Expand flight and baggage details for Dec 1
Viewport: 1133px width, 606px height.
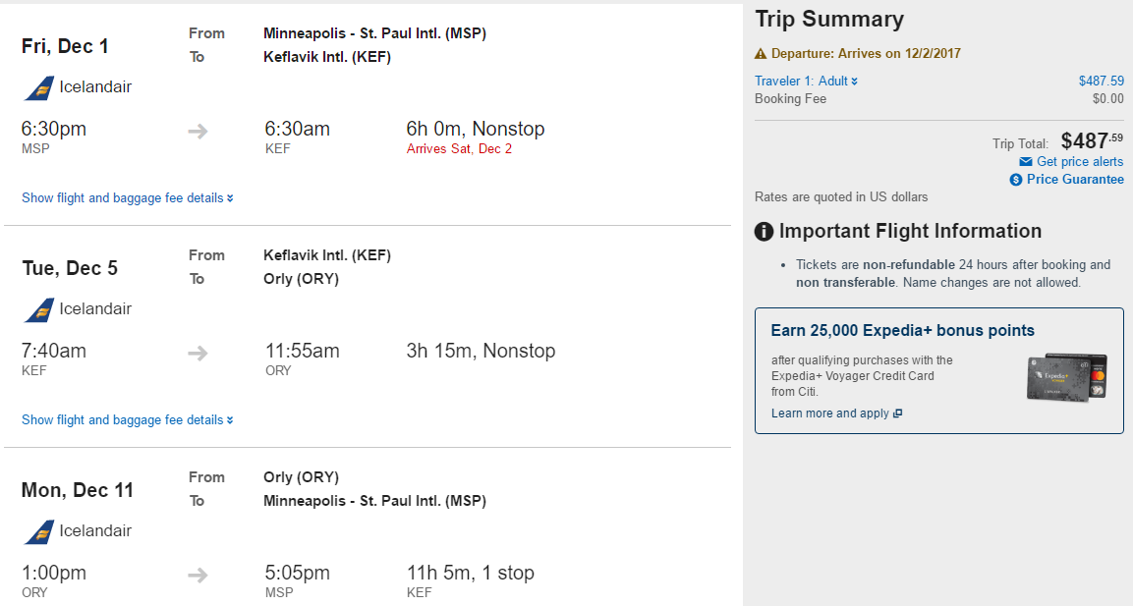pos(127,197)
